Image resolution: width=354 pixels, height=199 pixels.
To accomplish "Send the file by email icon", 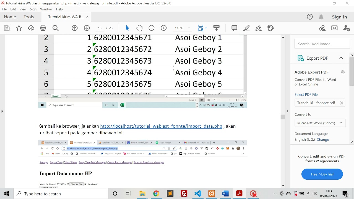I will [x=334, y=28].
